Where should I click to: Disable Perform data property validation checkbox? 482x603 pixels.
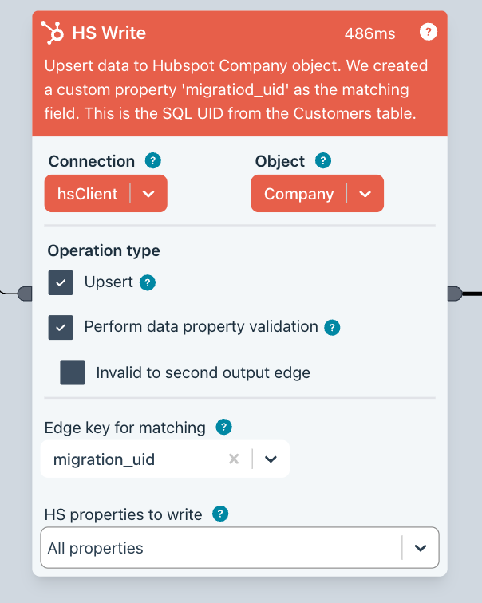(x=61, y=328)
